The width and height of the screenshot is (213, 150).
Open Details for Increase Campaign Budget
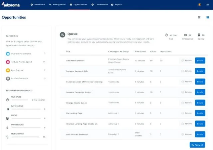(200, 92)
